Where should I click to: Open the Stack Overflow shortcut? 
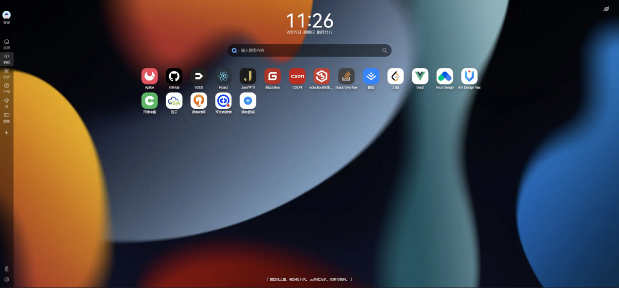tap(346, 76)
